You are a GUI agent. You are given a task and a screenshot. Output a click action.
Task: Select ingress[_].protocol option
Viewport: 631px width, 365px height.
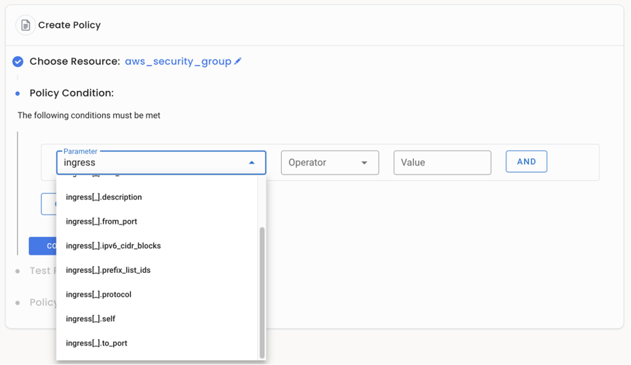pos(98,295)
